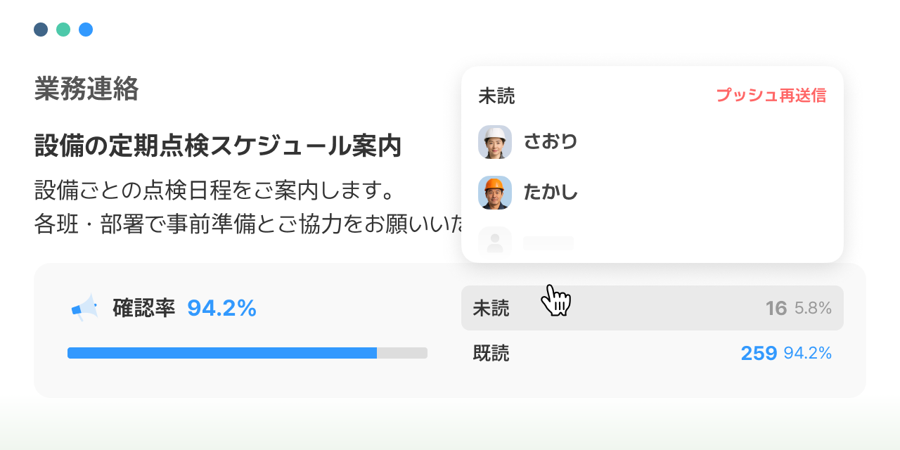Click the unread count 16
Image resolution: width=900 pixels, height=450 pixels.
pyautogui.click(x=776, y=308)
